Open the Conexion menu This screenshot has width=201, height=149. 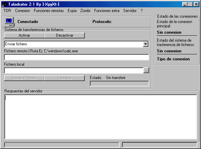coord(22,11)
